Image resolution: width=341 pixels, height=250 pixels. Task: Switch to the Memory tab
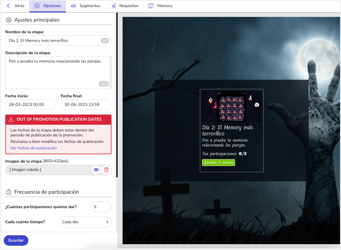click(160, 6)
